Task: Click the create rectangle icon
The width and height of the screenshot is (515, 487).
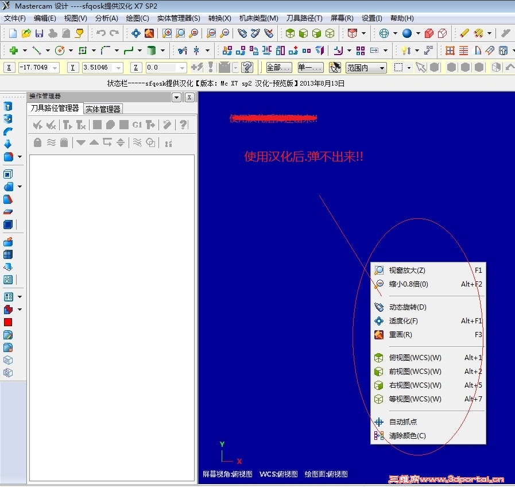Action: (x=83, y=51)
